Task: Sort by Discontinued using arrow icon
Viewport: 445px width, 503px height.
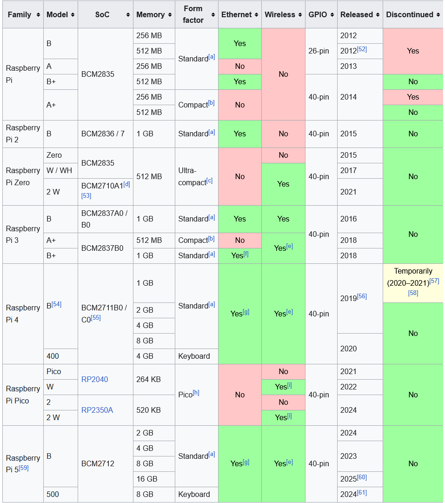Action: [x=438, y=15]
